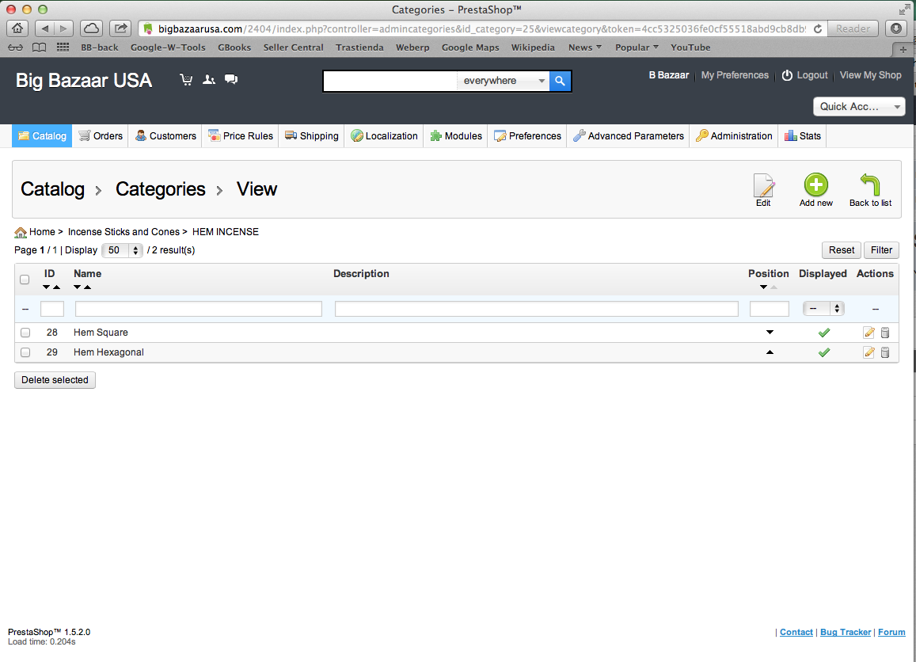Click the messages speech bubble icon
This screenshot has width=916, height=662.
[231, 79]
